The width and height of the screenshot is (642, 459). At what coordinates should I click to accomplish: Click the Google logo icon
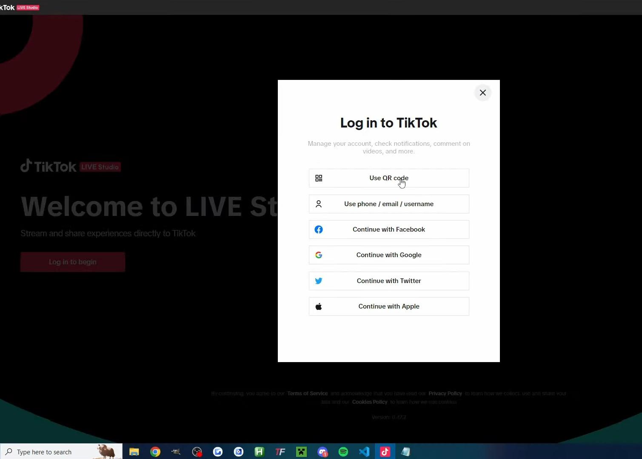(x=319, y=255)
